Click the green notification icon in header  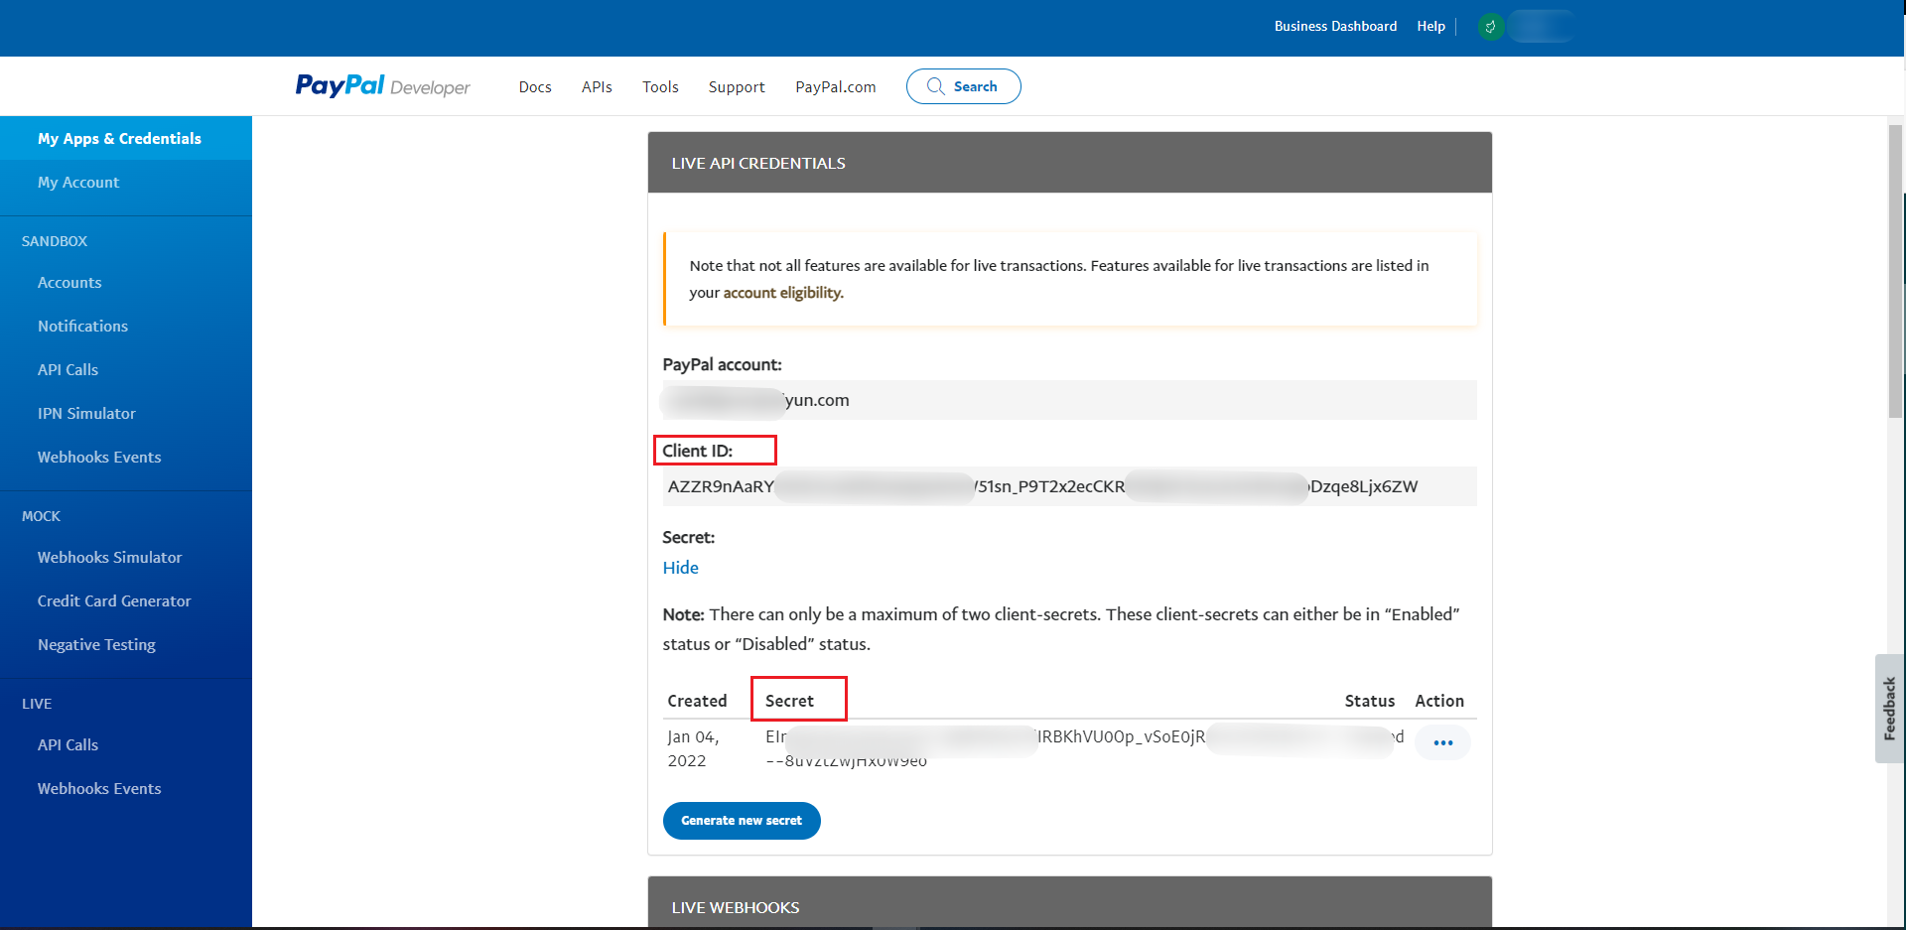pos(1490,27)
